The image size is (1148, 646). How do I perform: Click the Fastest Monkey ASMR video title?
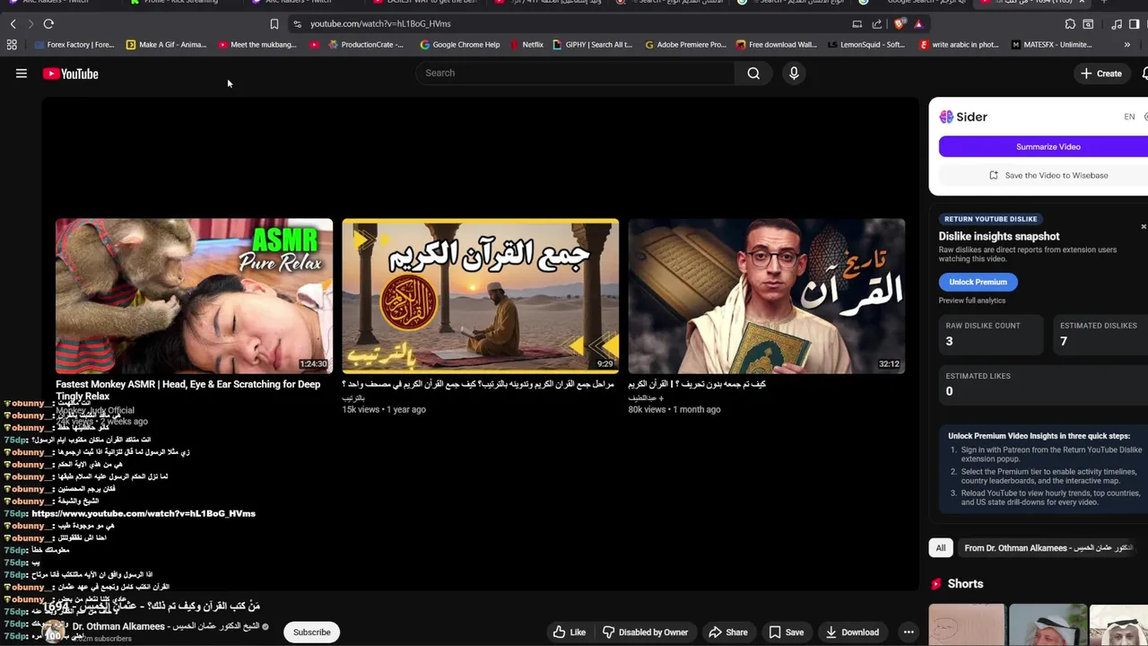[x=188, y=390]
